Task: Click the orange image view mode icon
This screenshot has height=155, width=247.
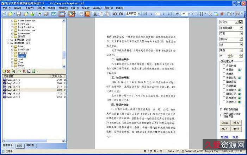Action: 72,14
